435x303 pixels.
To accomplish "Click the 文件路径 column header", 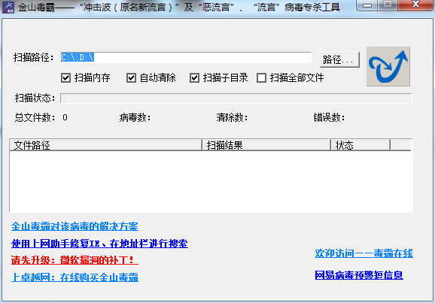I will coord(105,145).
